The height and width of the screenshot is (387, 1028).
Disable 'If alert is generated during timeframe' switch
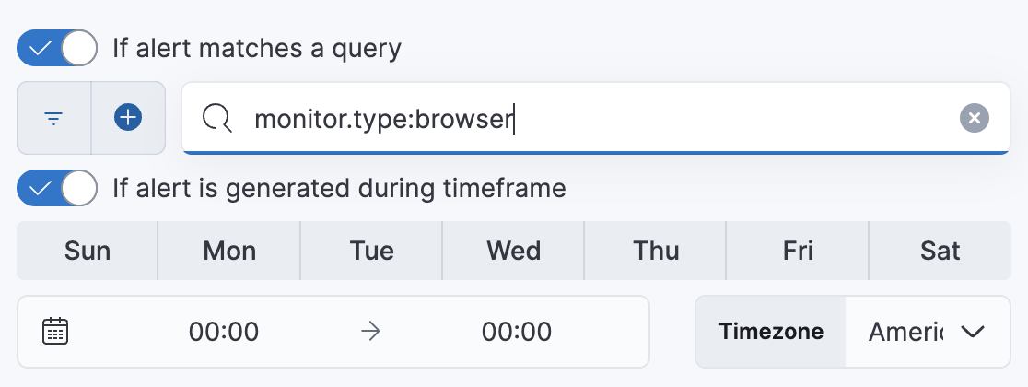57,189
